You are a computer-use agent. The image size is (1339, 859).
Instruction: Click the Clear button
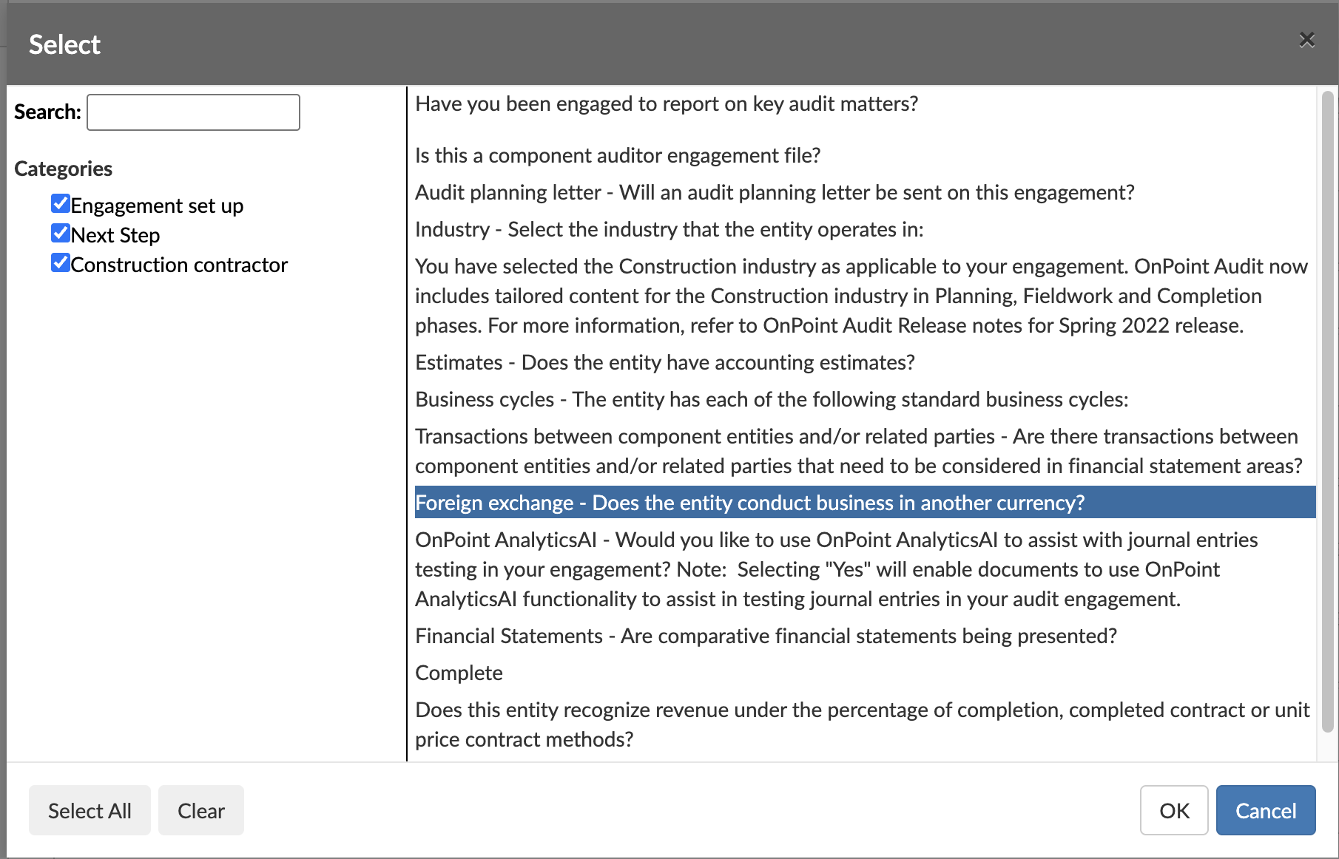coord(201,810)
